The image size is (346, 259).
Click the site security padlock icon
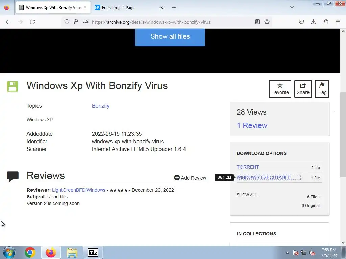pos(76,22)
